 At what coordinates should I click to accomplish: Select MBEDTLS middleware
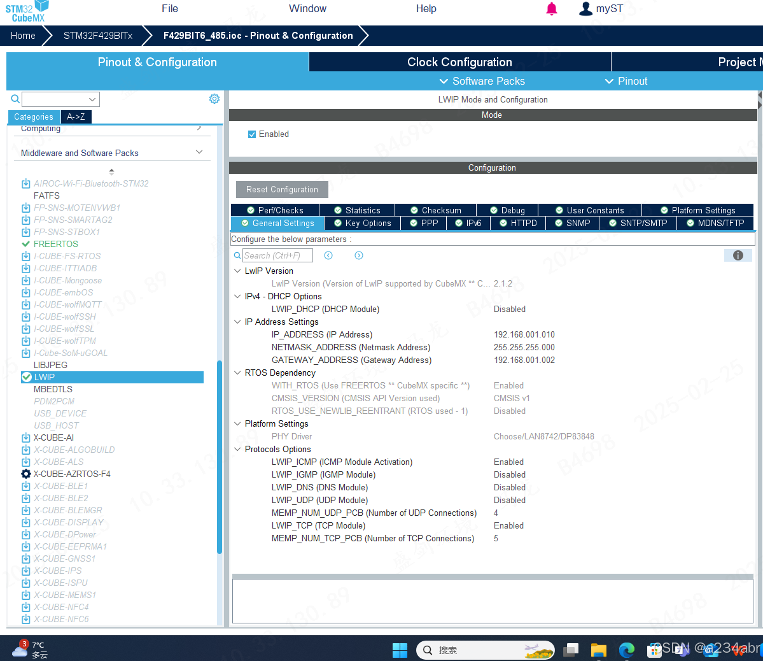click(x=53, y=390)
